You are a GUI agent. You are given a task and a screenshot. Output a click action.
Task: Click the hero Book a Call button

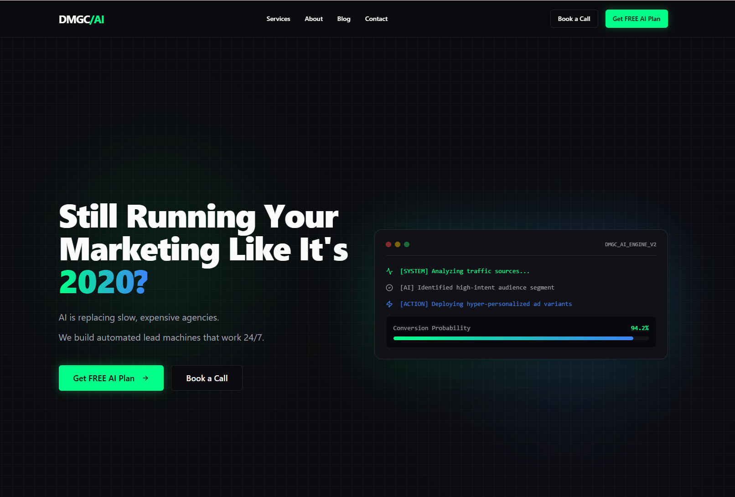point(207,378)
